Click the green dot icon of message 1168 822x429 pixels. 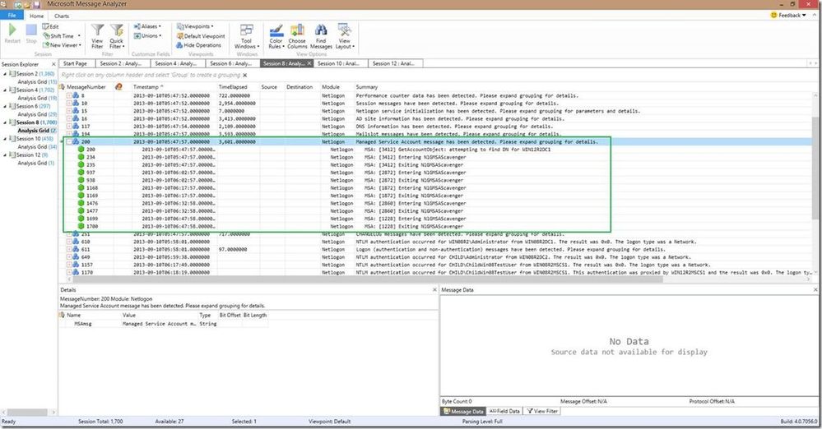[81, 187]
